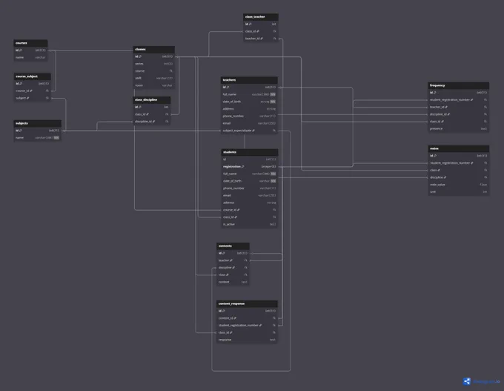Click teacher row in contents table
This screenshot has width=504, height=391.
pos(233,260)
